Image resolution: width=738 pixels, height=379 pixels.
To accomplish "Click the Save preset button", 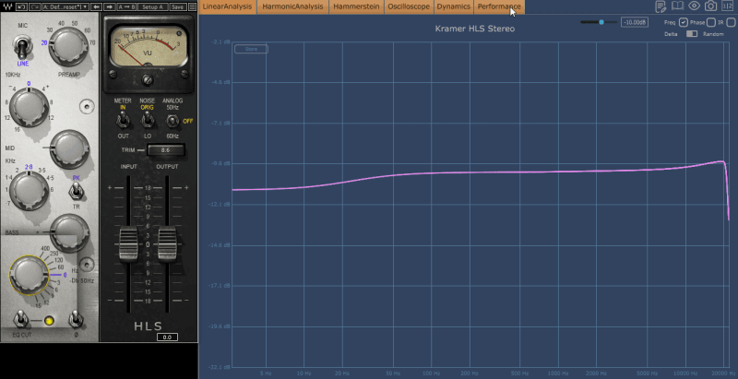I will point(177,7).
